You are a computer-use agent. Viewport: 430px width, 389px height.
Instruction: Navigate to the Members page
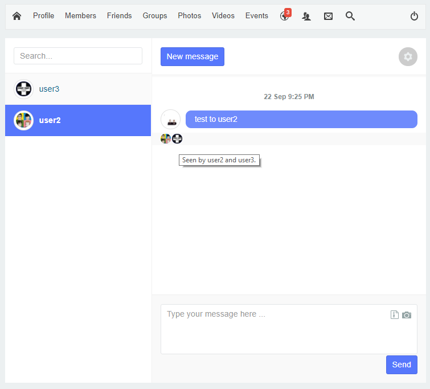[x=80, y=16]
